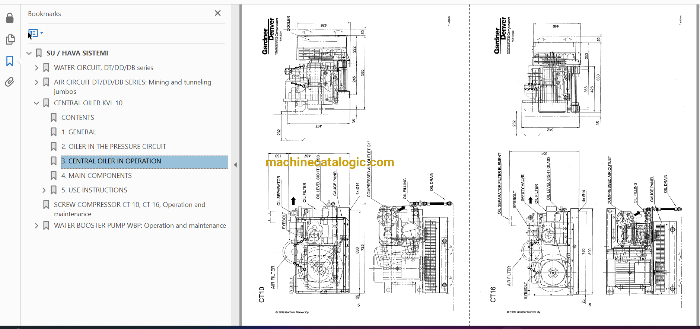Open 2. OILER IN THE PRESSURE CIRCUIT

pyautogui.click(x=114, y=147)
